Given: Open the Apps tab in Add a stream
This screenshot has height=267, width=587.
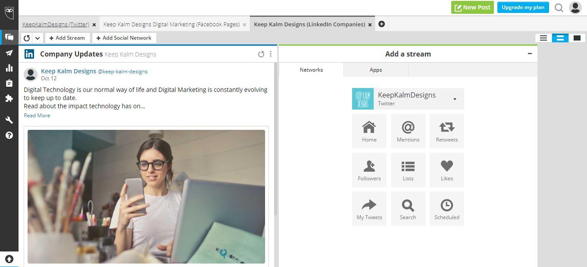Looking at the screenshot, I should pos(376,70).
